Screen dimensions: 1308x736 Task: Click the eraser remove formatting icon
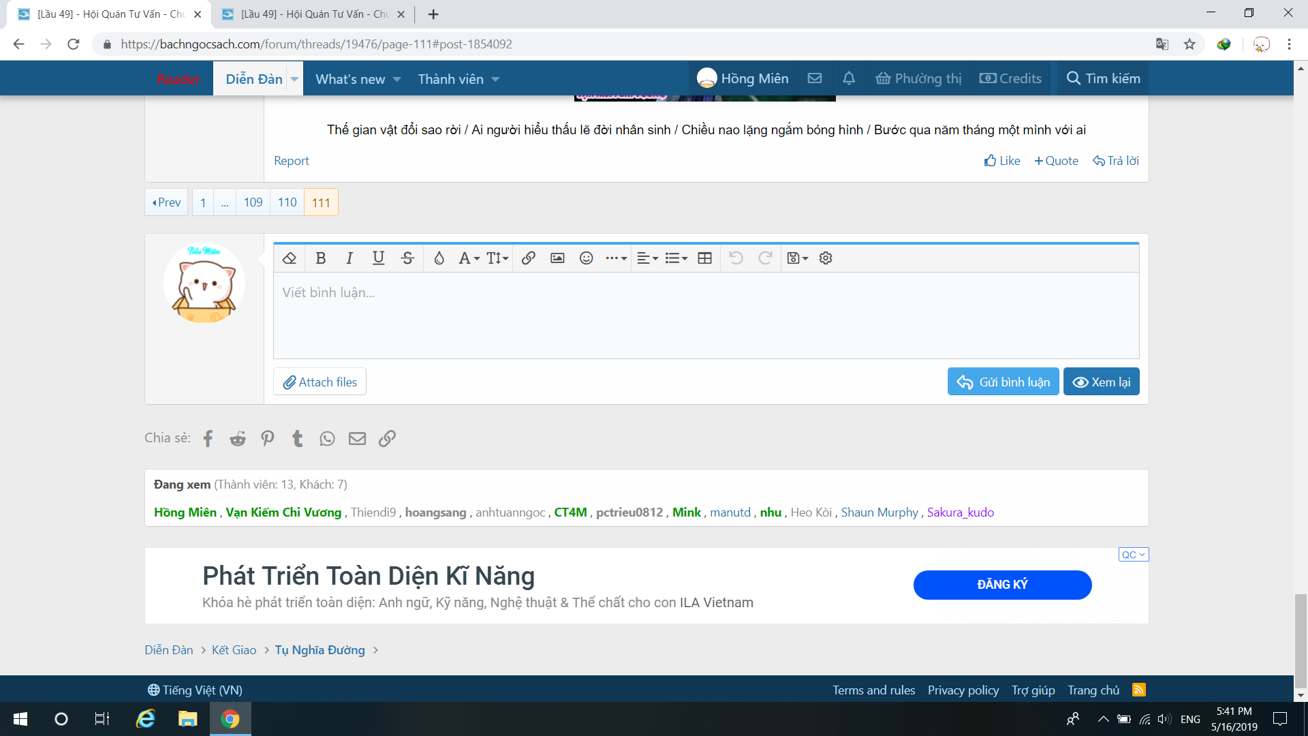pyautogui.click(x=290, y=258)
